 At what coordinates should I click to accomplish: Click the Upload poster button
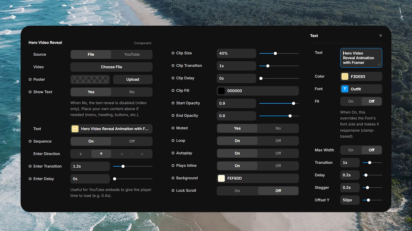(x=133, y=79)
